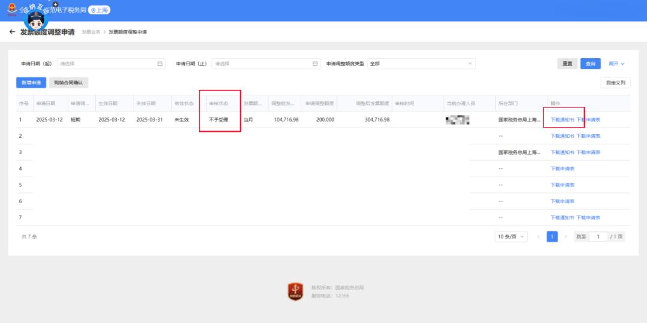Click the 审核状态 column header
Viewport: 647px width, 323px height.
(218, 103)
